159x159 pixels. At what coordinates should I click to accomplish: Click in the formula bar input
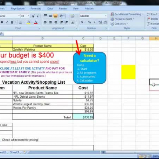82,33
